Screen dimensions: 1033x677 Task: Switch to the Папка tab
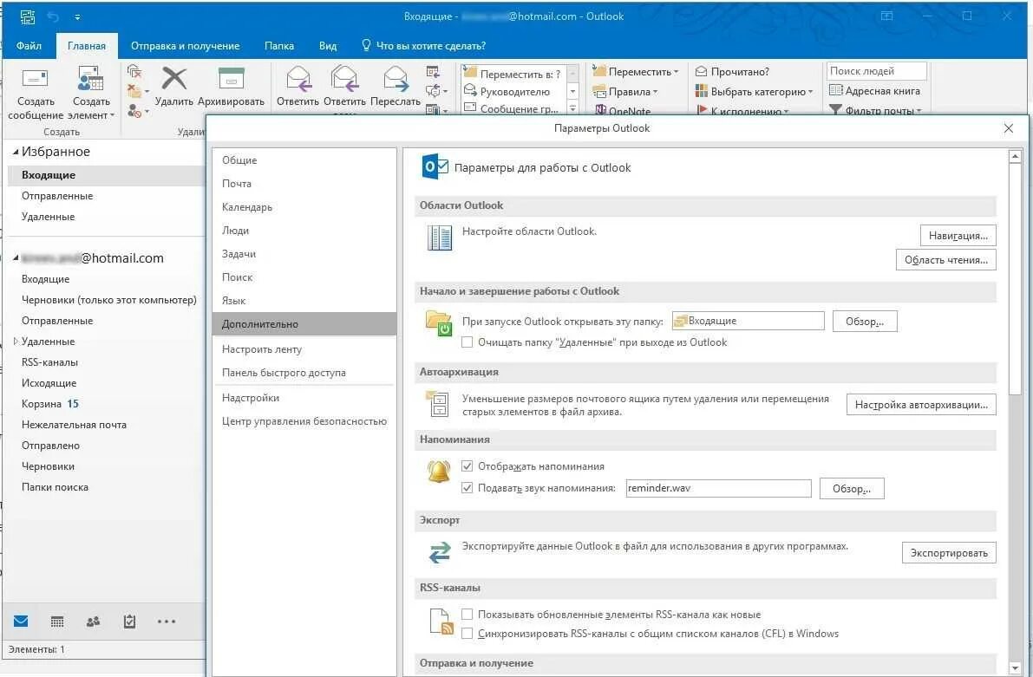279,45
